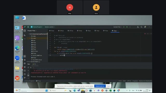Image resolution: width=166 pixels, height=93 pixels.
Task: Select 13.py in project tree
Action: tap(33, 43)
